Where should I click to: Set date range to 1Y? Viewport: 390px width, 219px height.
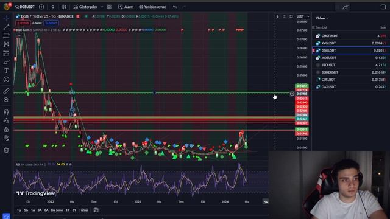point(68,210)
